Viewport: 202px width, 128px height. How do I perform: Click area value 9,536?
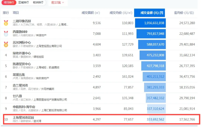(x=97, y=23)
